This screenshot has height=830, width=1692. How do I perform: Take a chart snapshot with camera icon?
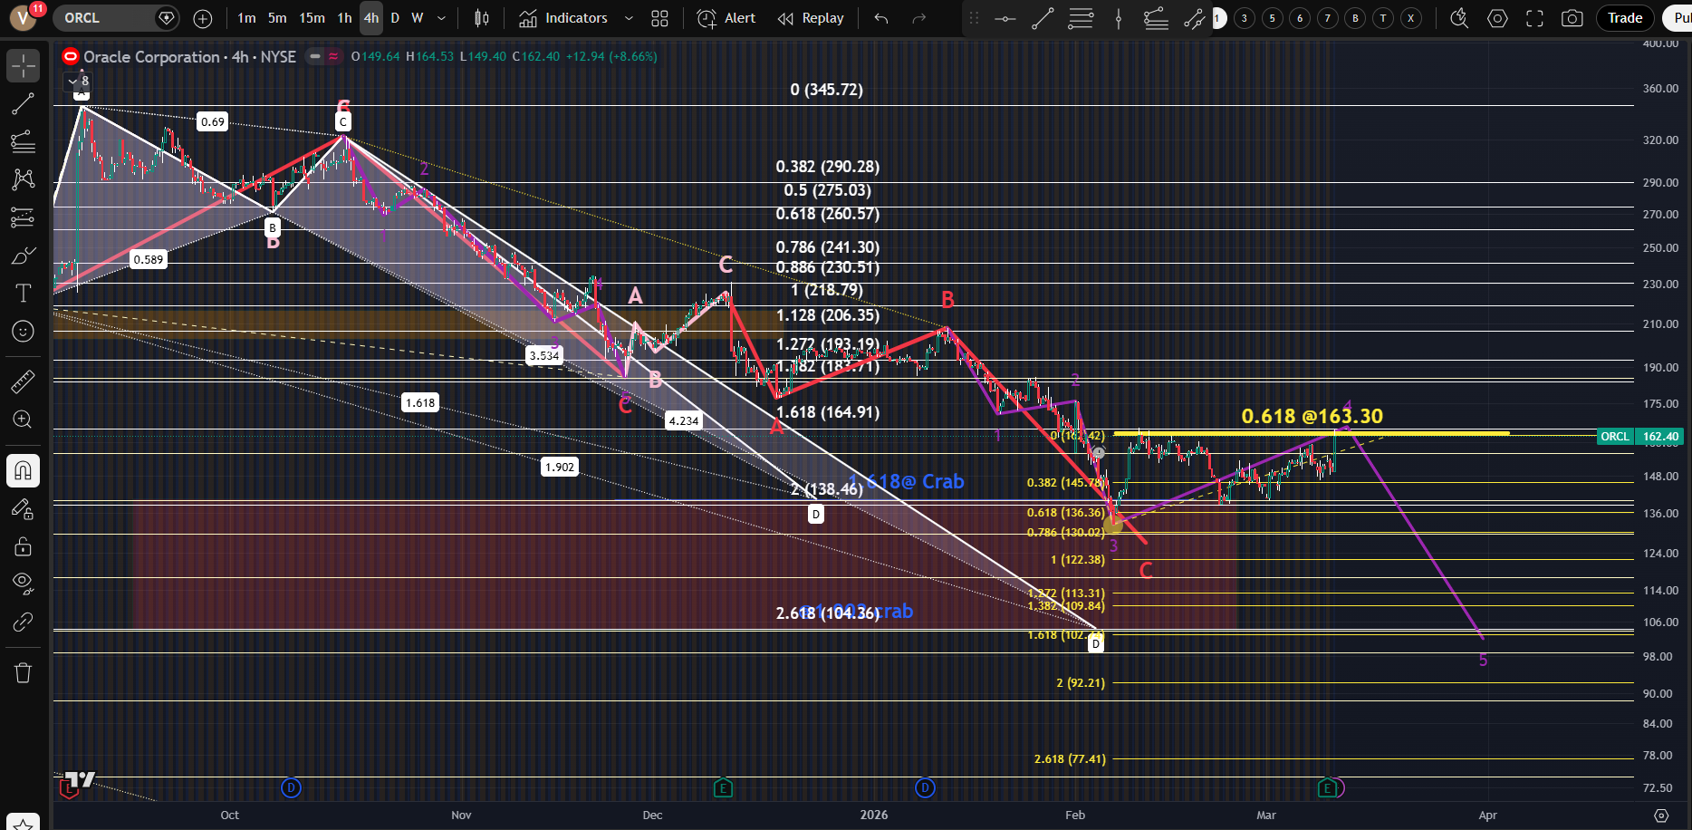coord(1572,18)
